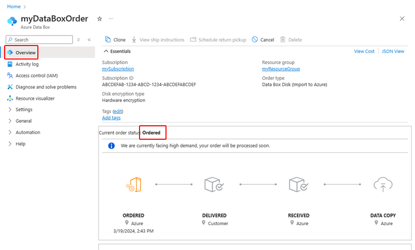
Task: Close the myDataBoxOrder blade
Action: click(x=402, y=19)
